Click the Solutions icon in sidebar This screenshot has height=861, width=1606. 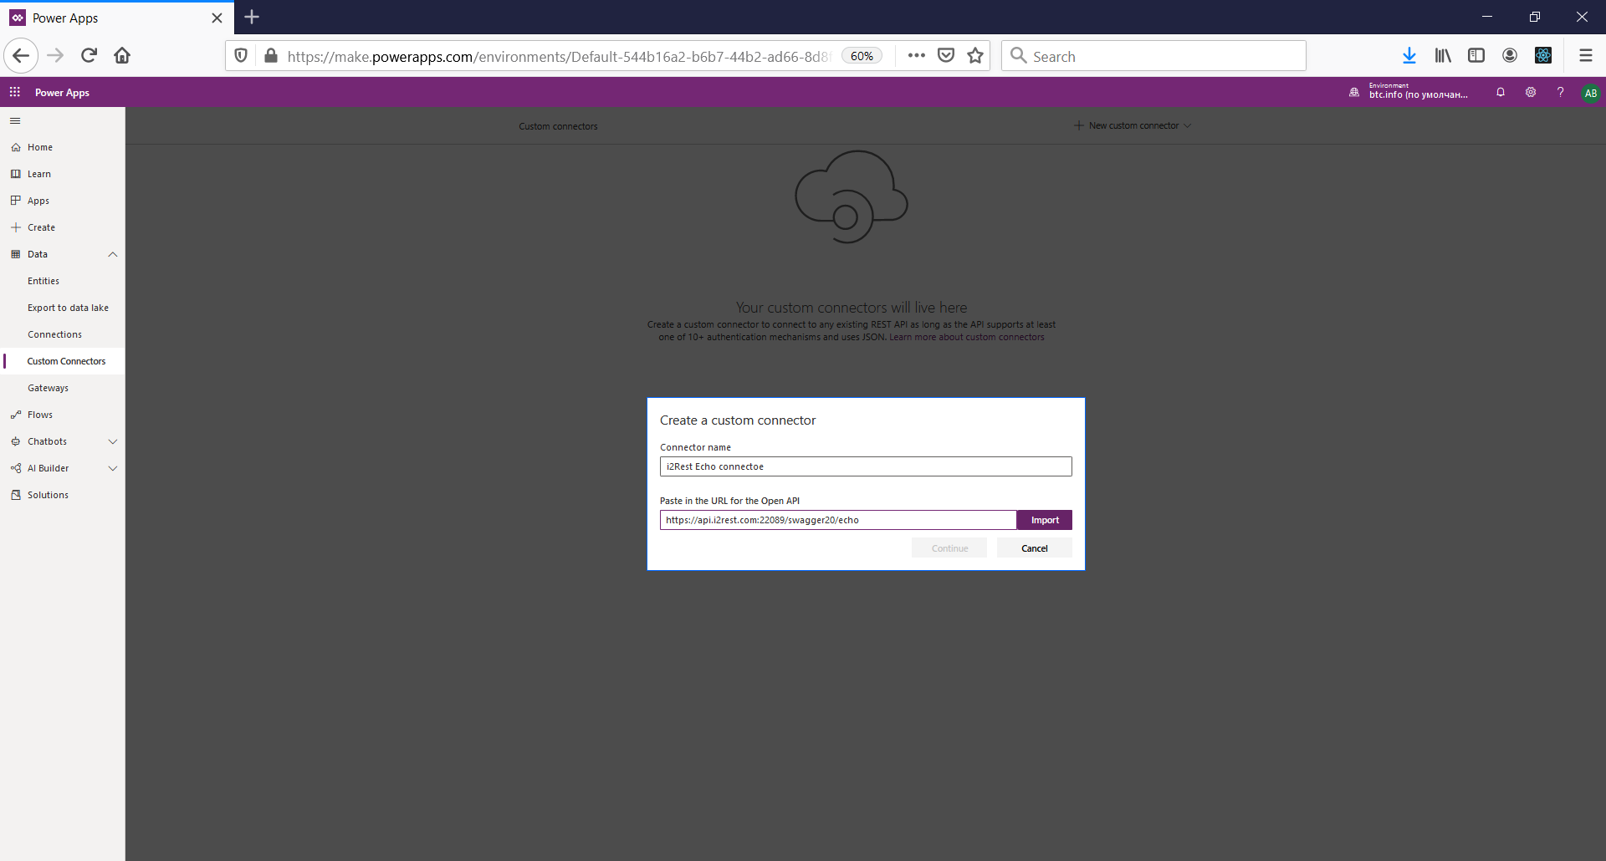(x=16, y=495)
